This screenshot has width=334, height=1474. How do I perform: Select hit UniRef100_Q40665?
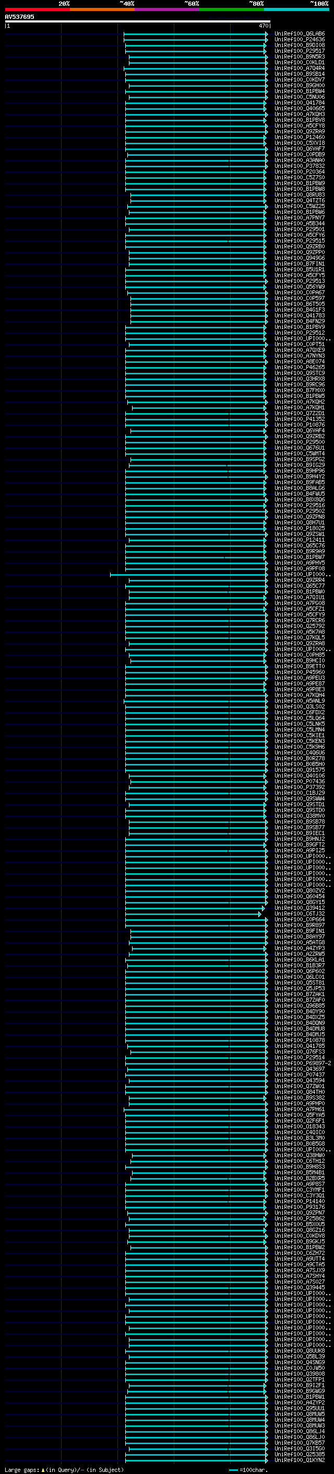pos(300,109)
